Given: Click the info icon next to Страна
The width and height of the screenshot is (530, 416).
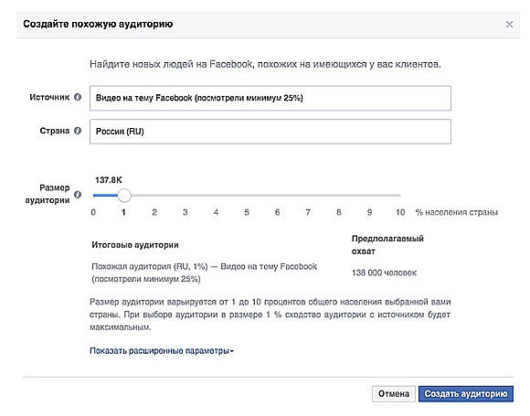Looking at the screenshot, I should 78,131.
